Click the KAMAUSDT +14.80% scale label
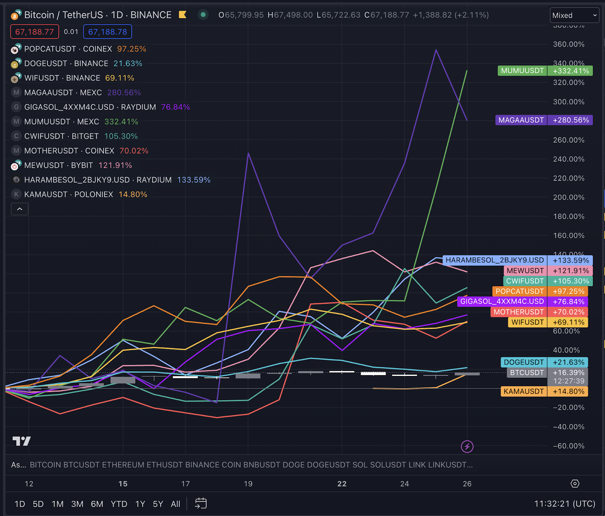Screen dimensions: 605x516 (544, 391)
